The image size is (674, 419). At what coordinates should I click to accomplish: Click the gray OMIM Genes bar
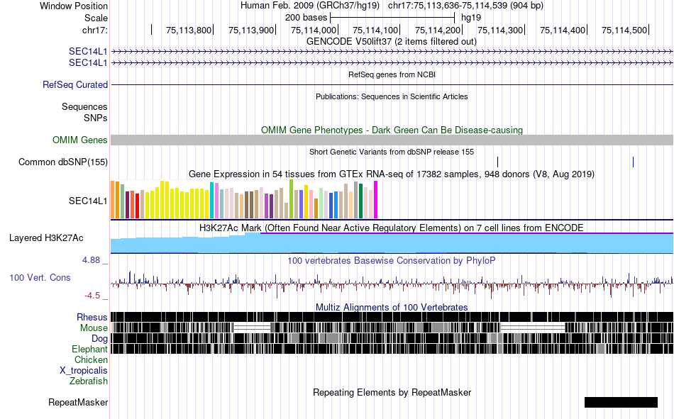(392, 140)
